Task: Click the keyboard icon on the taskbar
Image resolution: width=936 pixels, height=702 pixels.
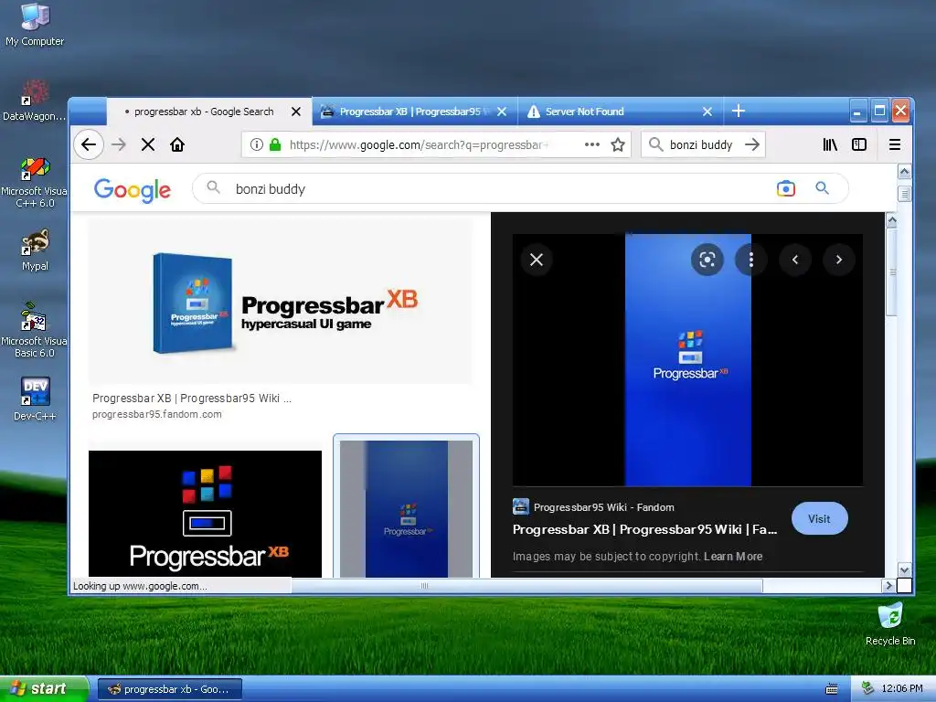Action: point(832,689)
